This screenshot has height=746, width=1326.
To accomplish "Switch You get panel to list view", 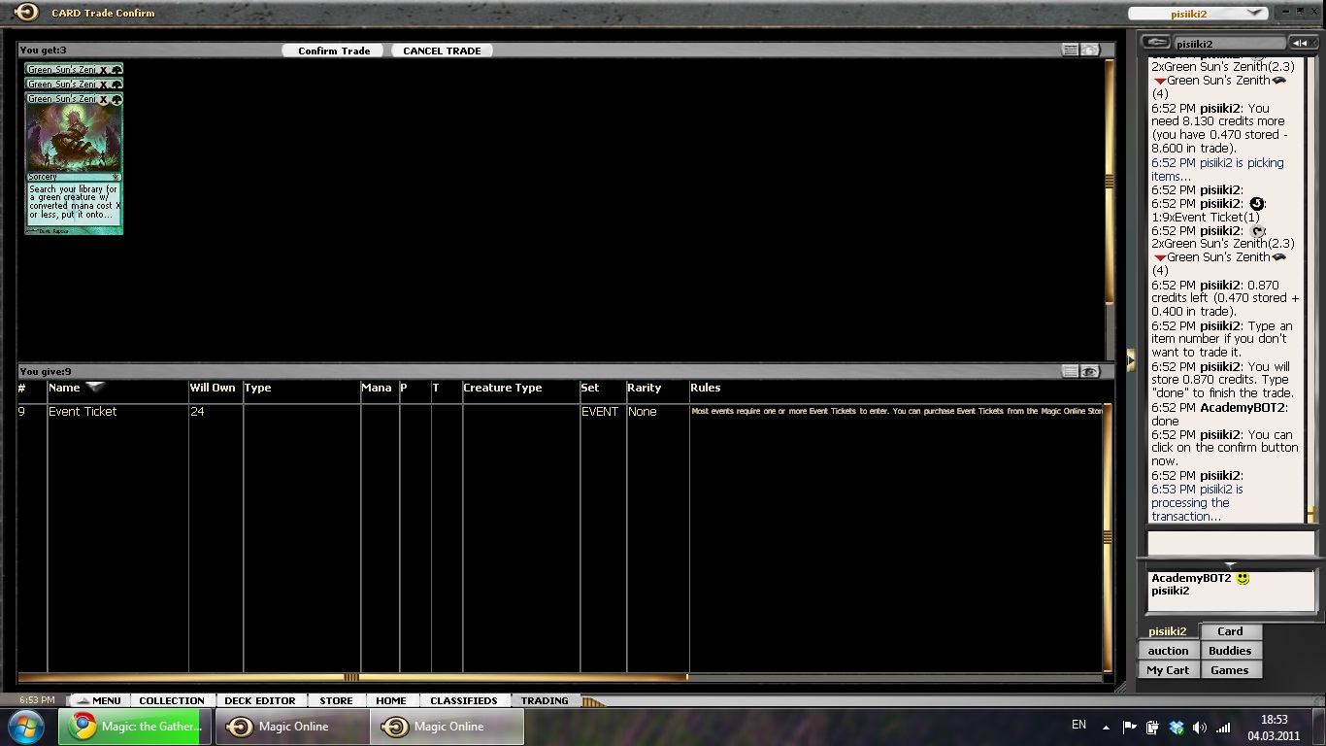I will click(x=1070, y=50).
